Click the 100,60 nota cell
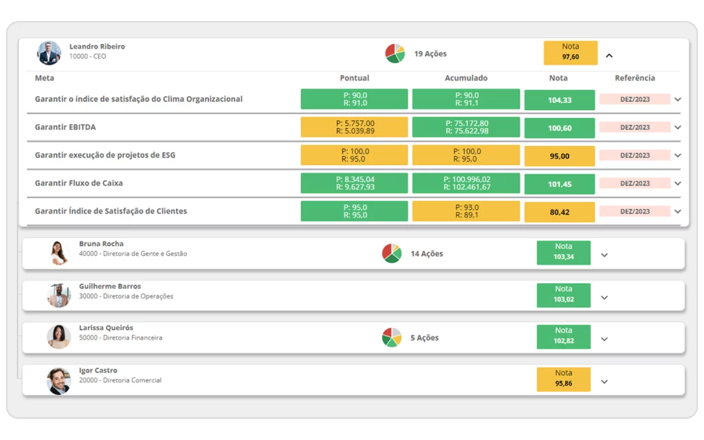The image size is (704, 440). tap(560, 128)
